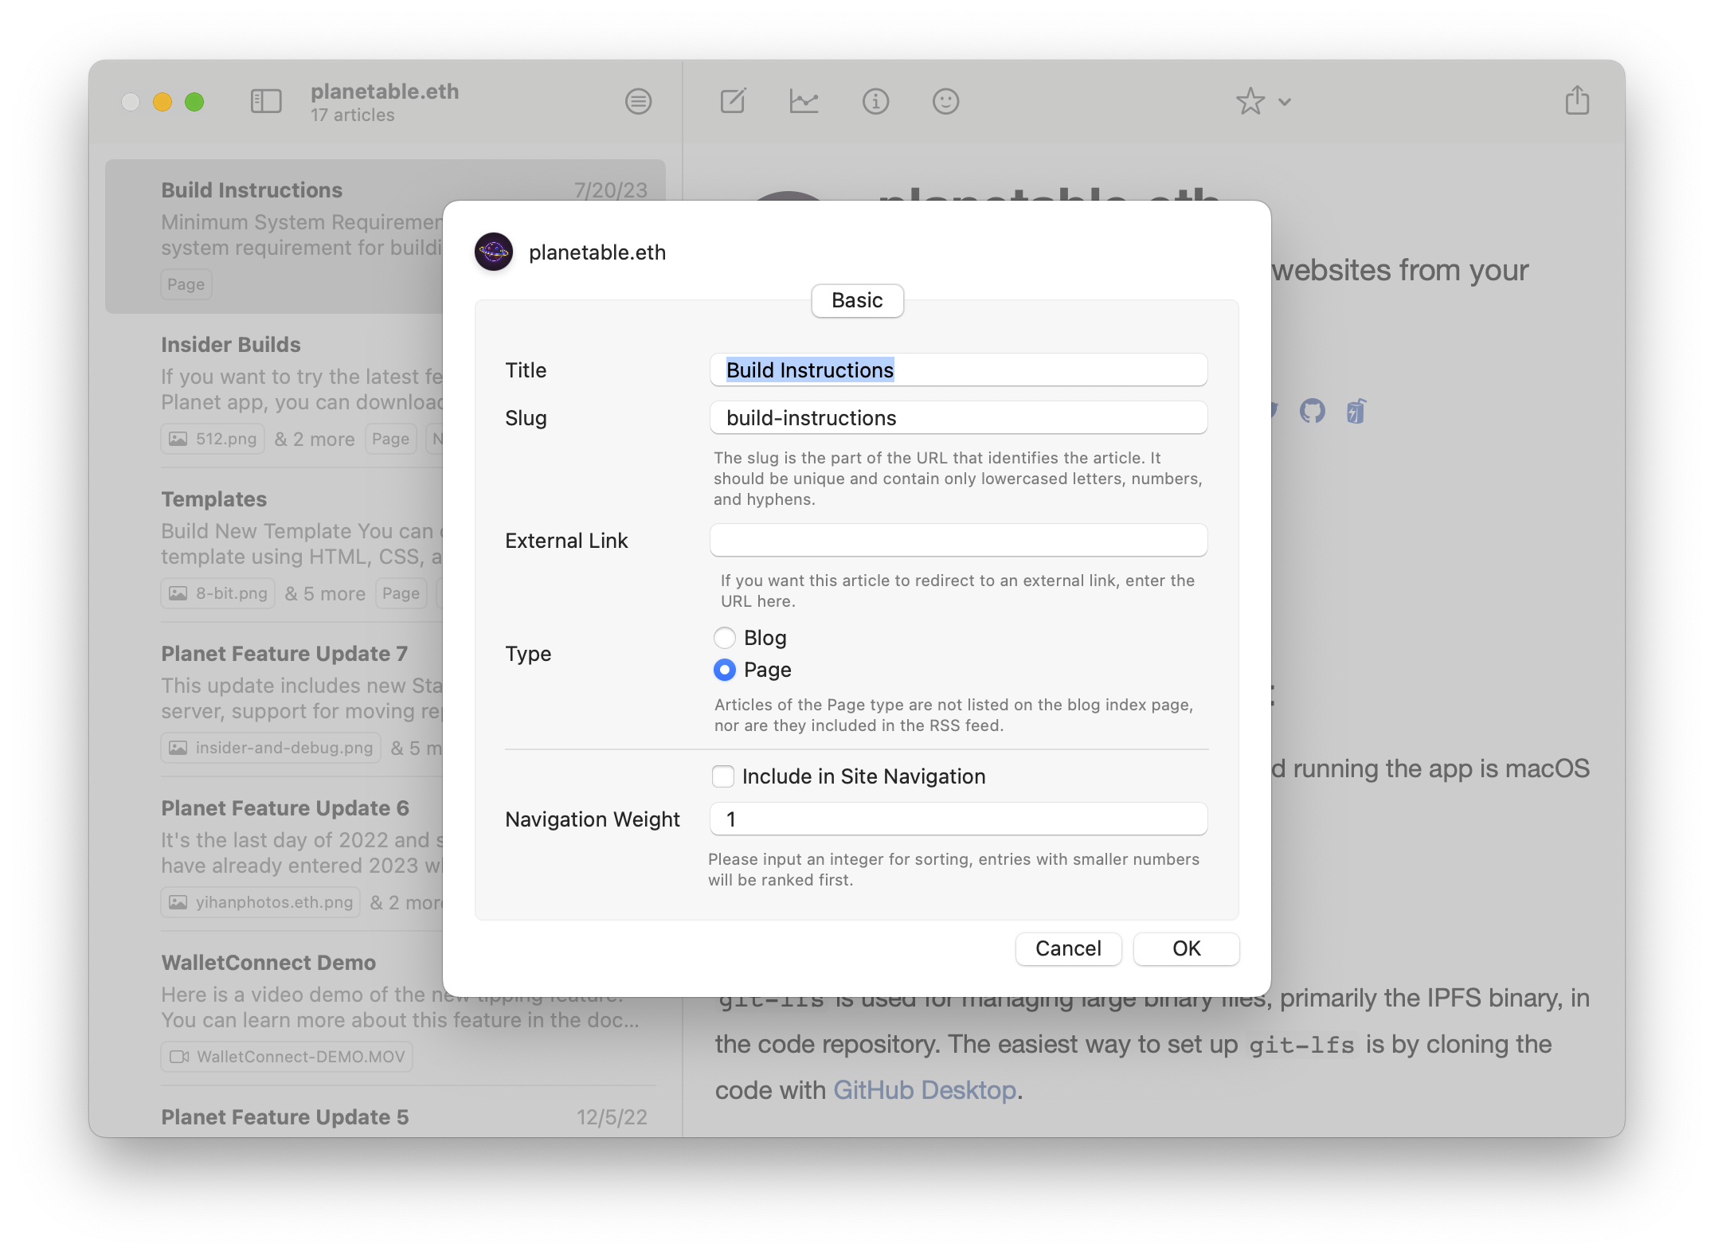
Task: Open the article list options icon
Action: (638, 101)
